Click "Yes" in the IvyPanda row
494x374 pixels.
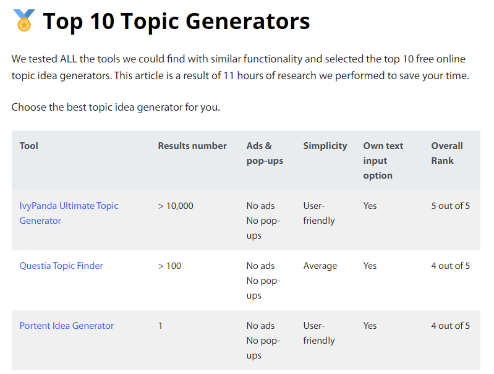(x=370, y=206)
